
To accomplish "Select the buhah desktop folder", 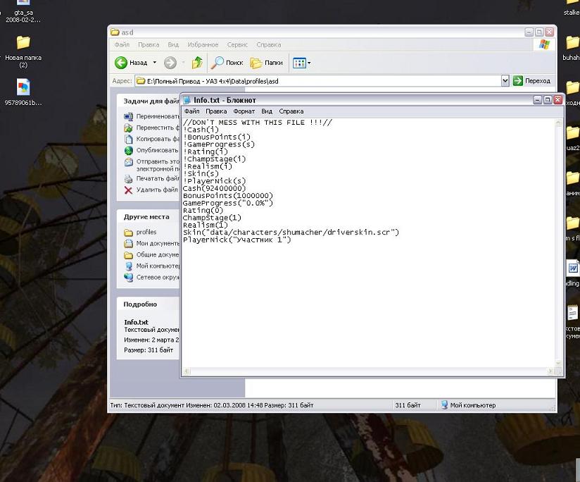I will pyautogui.click(x=572, y=47).
